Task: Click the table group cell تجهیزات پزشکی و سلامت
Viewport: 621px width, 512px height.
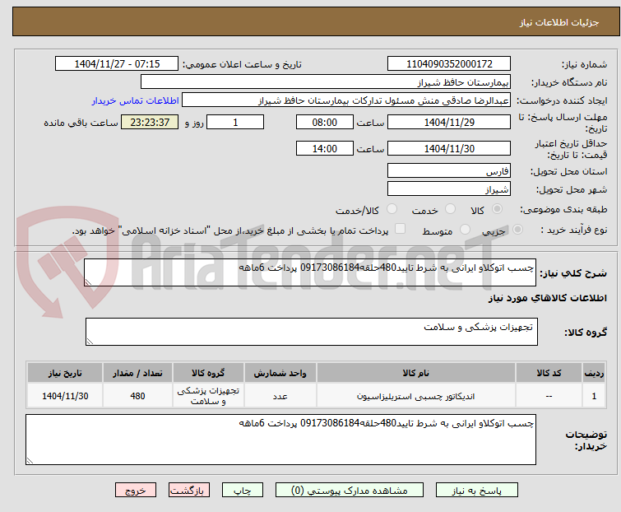Action: click(x=208, y=396)
